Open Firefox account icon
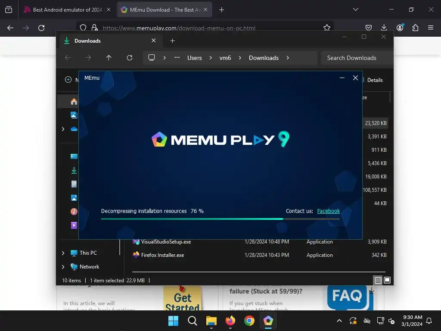441x331 pixels. click(x=400, y=28)
